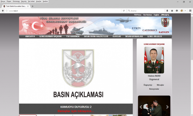Screen dimensions: 193x116
Task: Expand the dropdown arrow beside the avatar icon
Action: pyautogui.click(x=185, y=11)
